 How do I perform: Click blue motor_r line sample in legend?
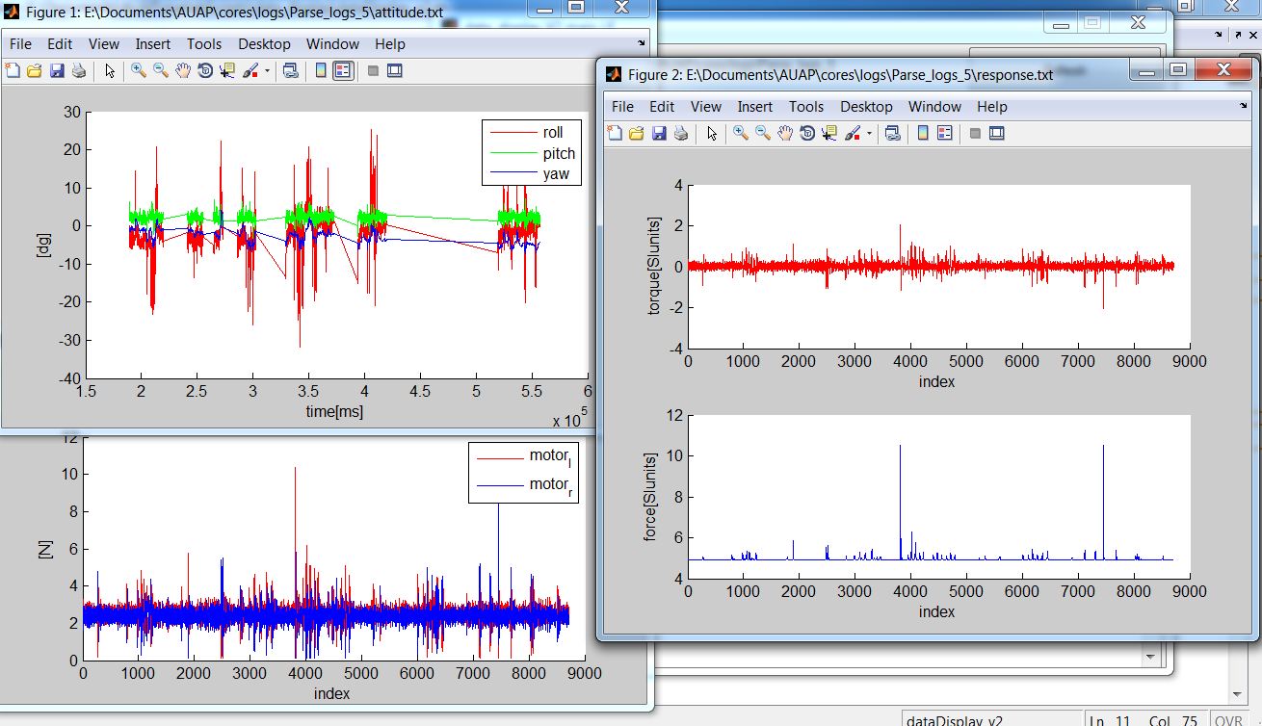click(x=499, y=485)
